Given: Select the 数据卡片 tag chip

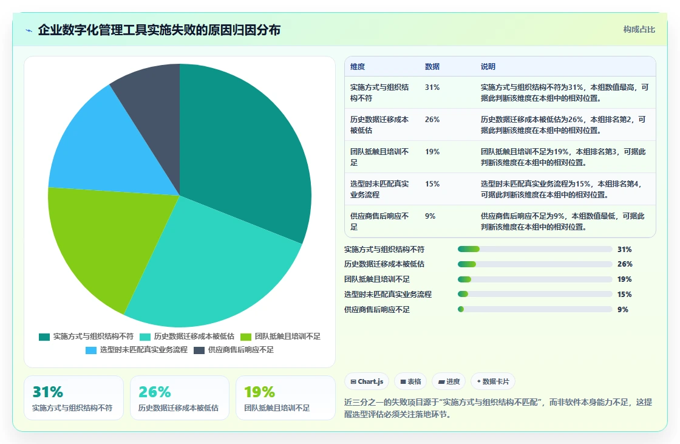Looking at the screenshot, I should (493, 381).
